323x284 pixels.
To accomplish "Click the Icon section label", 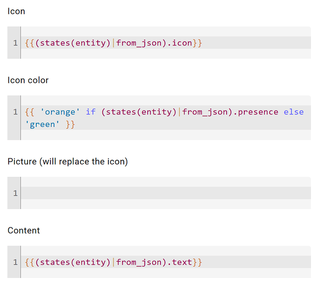I will 16,11.
